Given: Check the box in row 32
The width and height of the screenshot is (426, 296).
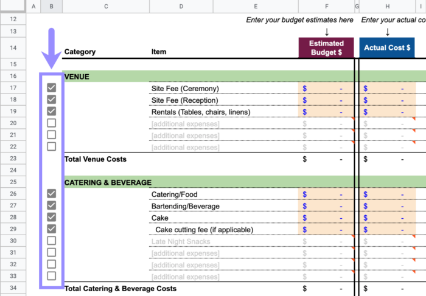Looking at the screenshot, I should coord(51,264).
